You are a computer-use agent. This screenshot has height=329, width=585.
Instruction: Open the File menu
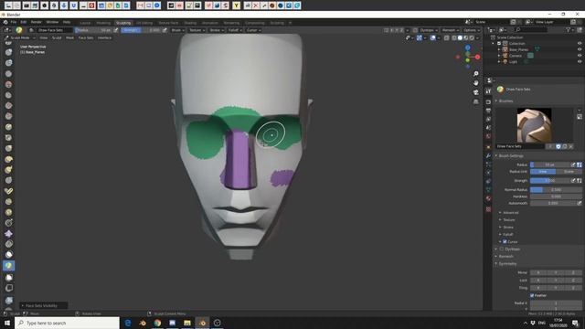13,22
